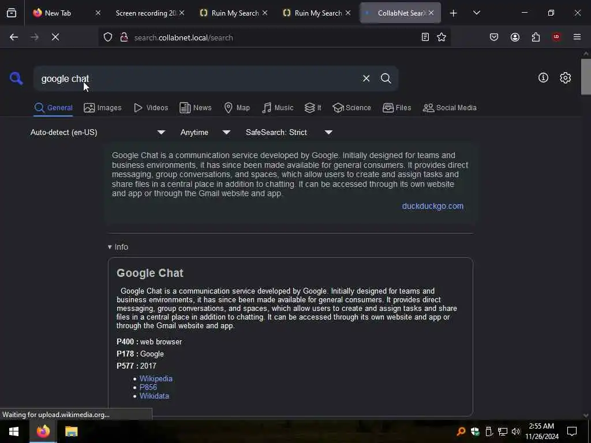Switch to Social Media search tab
Screen dimensions: 591x443
pyautogui.click(x=450, y=108)
